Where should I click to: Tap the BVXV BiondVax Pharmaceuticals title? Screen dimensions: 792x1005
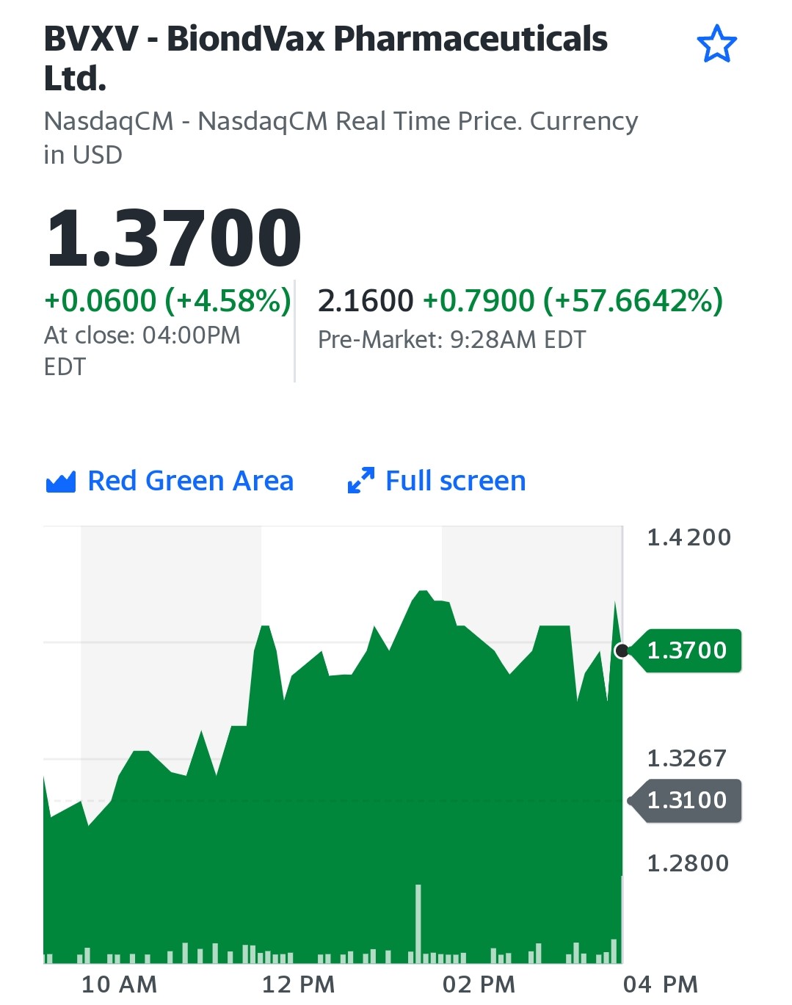coord(326,58)
